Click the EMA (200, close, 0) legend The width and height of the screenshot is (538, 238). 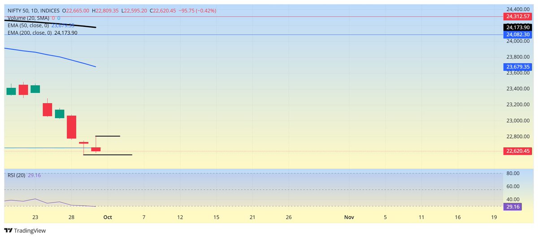click(29, 33)
